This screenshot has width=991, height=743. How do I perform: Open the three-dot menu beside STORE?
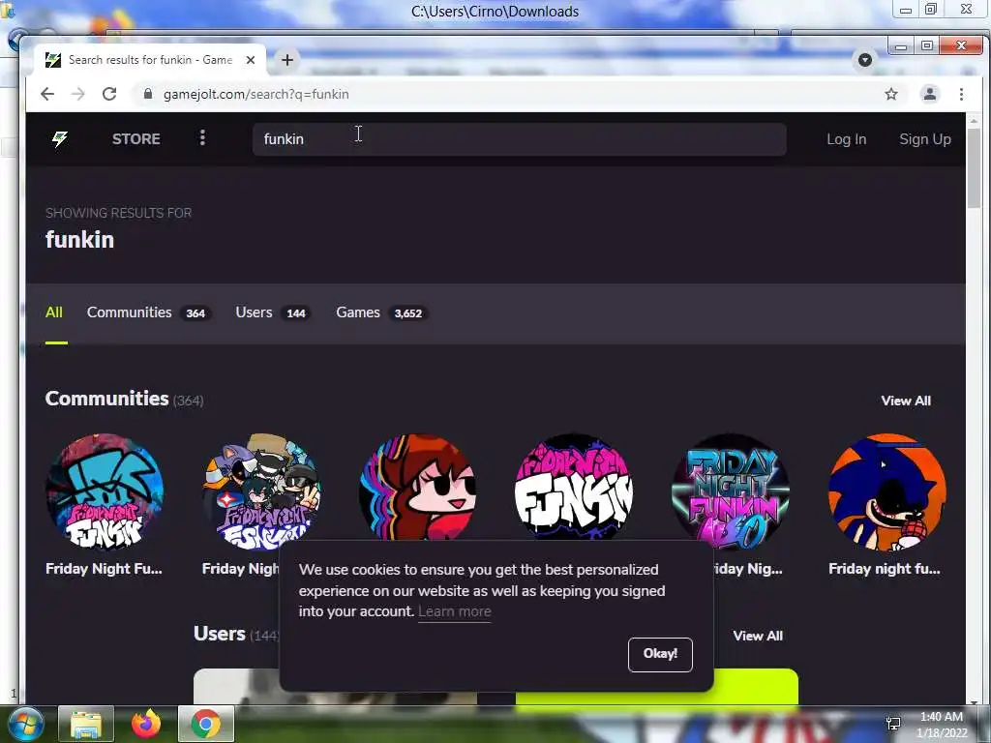click(202, 138)
